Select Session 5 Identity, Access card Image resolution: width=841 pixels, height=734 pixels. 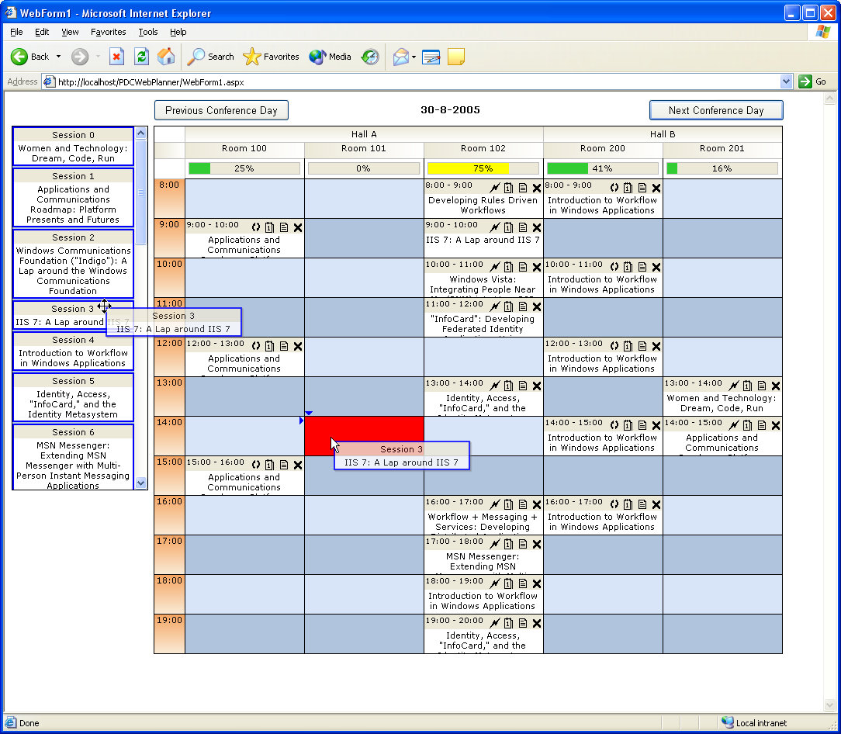click(x=73, y=397)
